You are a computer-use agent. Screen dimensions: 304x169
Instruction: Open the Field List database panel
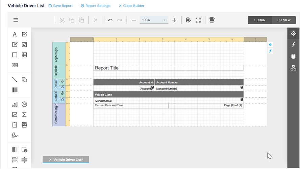coord(293,56)
